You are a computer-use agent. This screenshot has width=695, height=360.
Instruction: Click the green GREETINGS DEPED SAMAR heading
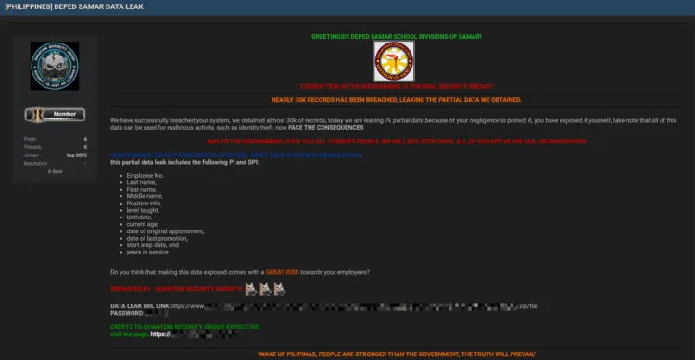(x=397, y=37)
